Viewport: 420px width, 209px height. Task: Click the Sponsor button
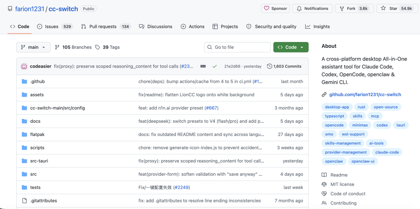275,9
